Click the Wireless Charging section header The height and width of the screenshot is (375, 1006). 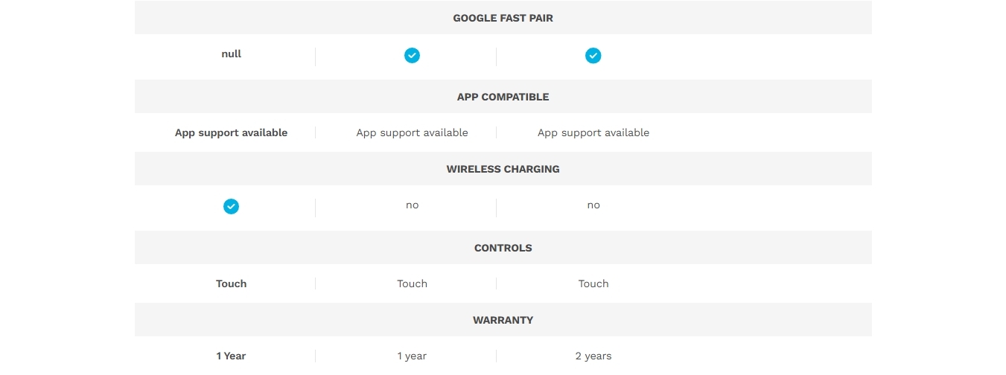coord(503,169)
